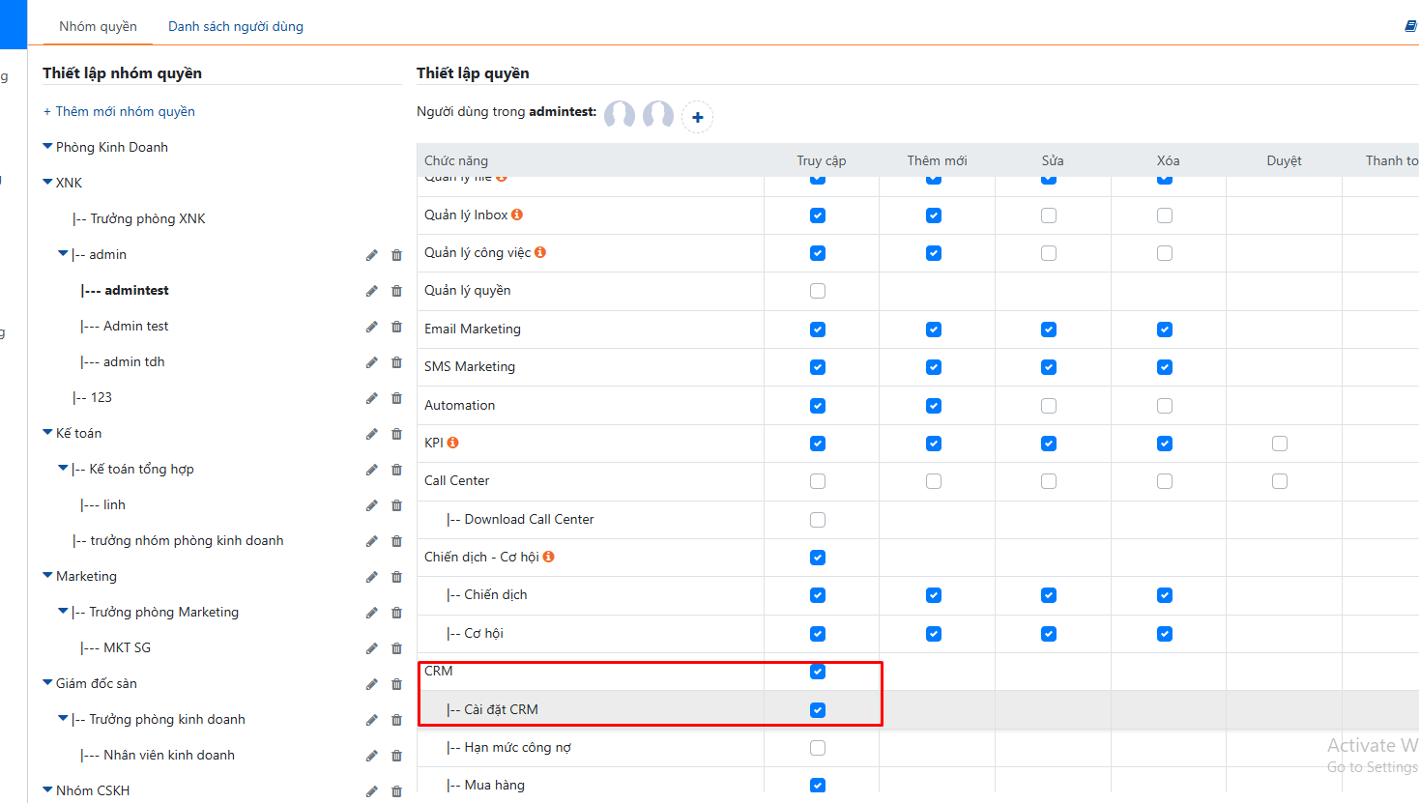The height and width of the screenshot is (803, 1419).
Task: Enable Truy cập for Quản lý quyền
Action: [x=818, y=291]
